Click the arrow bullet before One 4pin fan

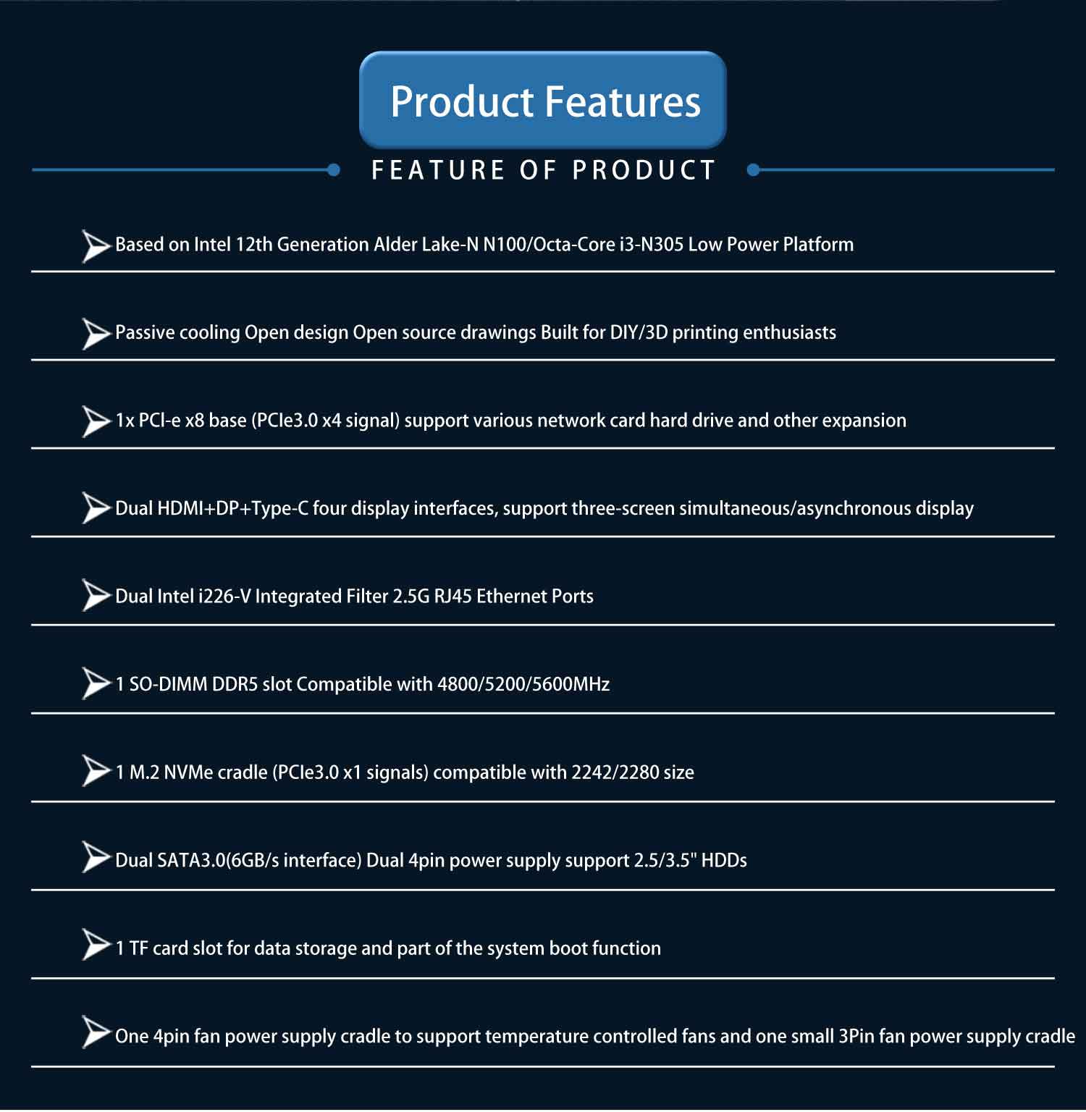[x=95, y=1032]
